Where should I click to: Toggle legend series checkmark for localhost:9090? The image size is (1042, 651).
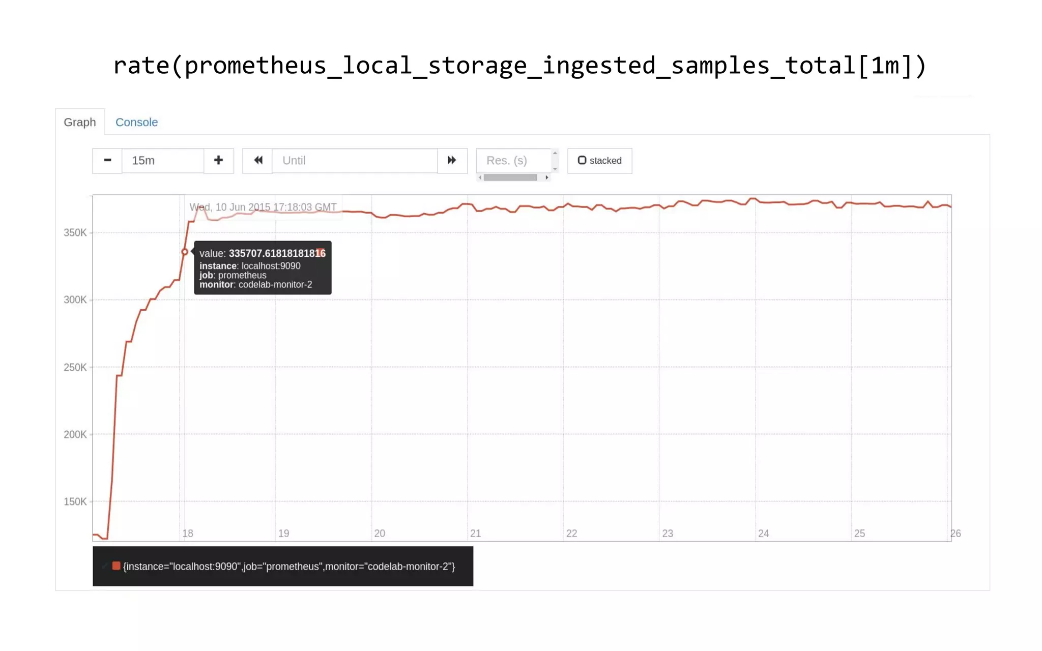coord(104,566)
